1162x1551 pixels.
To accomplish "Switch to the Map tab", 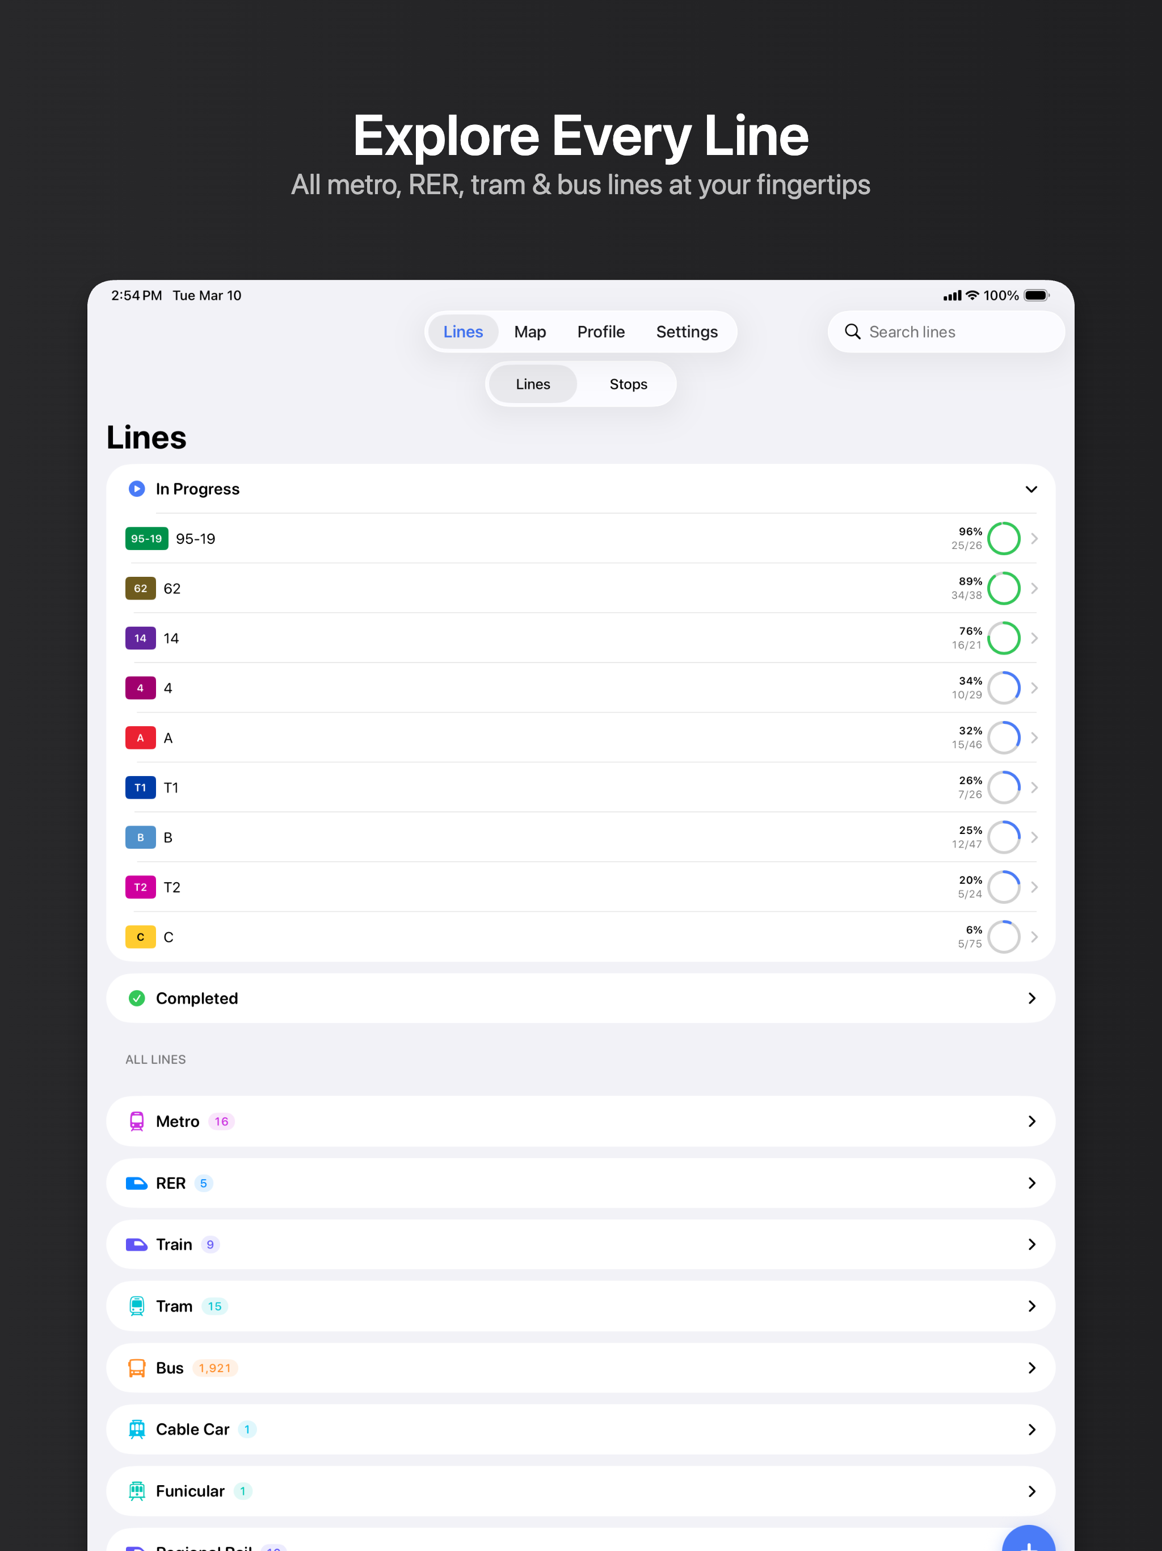I will click(530, 332).
